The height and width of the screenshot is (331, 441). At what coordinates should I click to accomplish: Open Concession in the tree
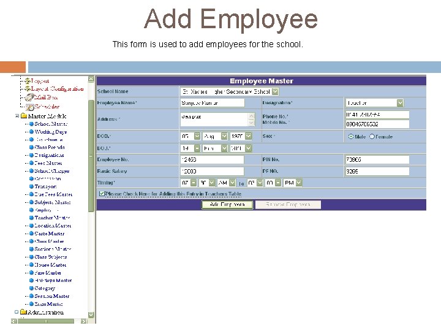(48, 179)
